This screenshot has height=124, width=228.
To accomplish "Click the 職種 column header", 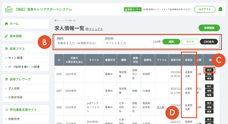I will click(124, 60).
